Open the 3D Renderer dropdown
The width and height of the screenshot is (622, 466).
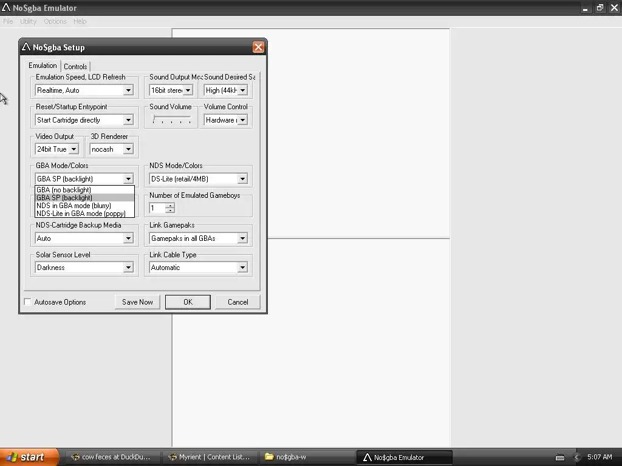tap(128, 149)
